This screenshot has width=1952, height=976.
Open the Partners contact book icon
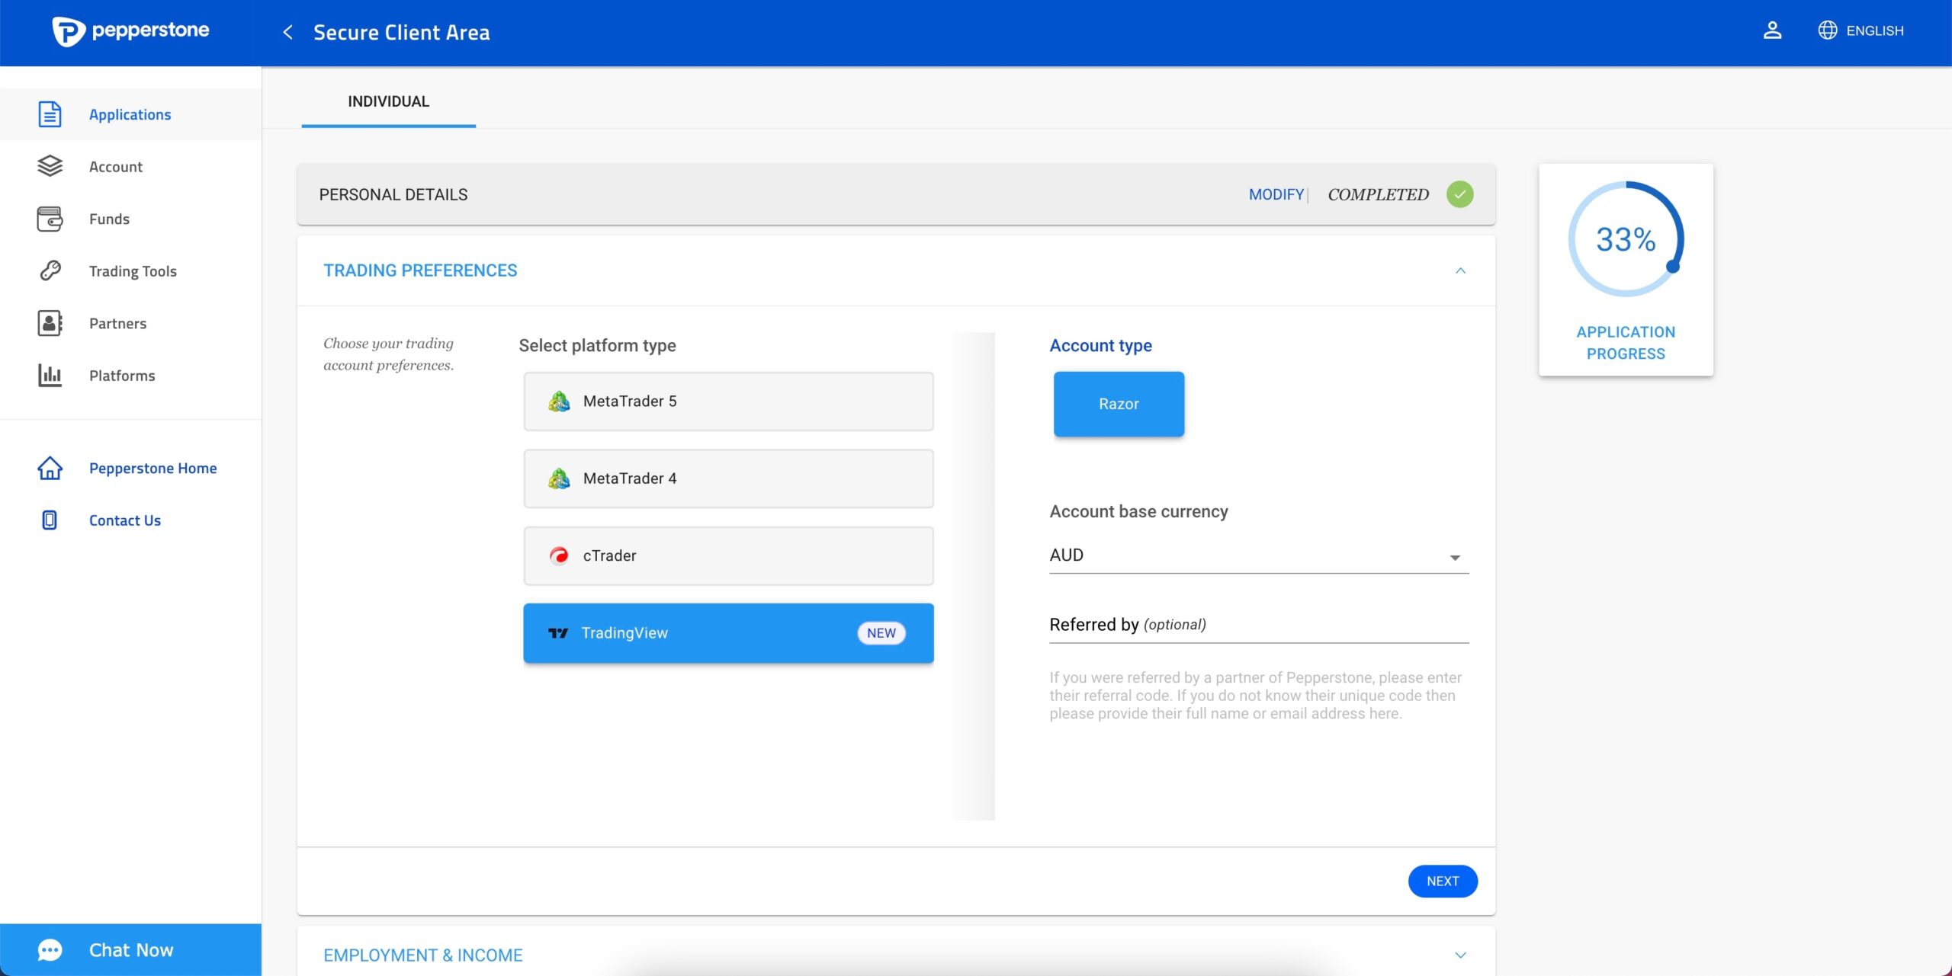50,323
